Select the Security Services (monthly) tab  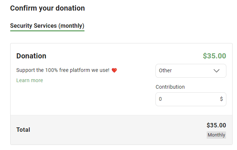47,26
